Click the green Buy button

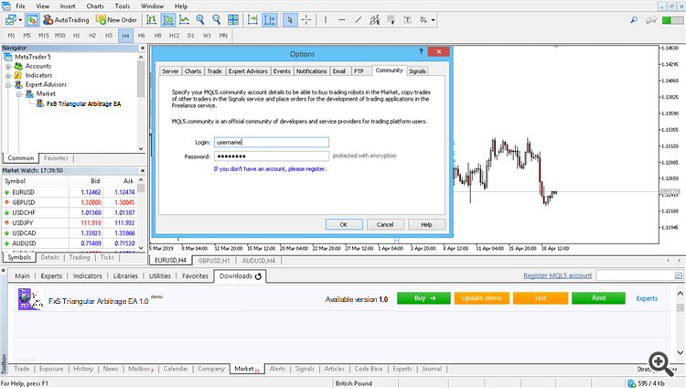tap(423, 297)
